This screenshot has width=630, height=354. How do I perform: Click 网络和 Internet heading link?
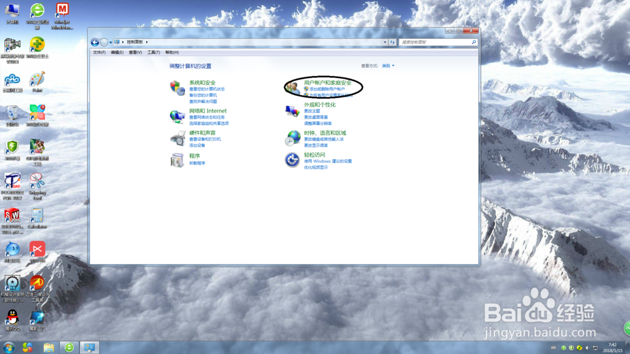(x=208, y=111)
